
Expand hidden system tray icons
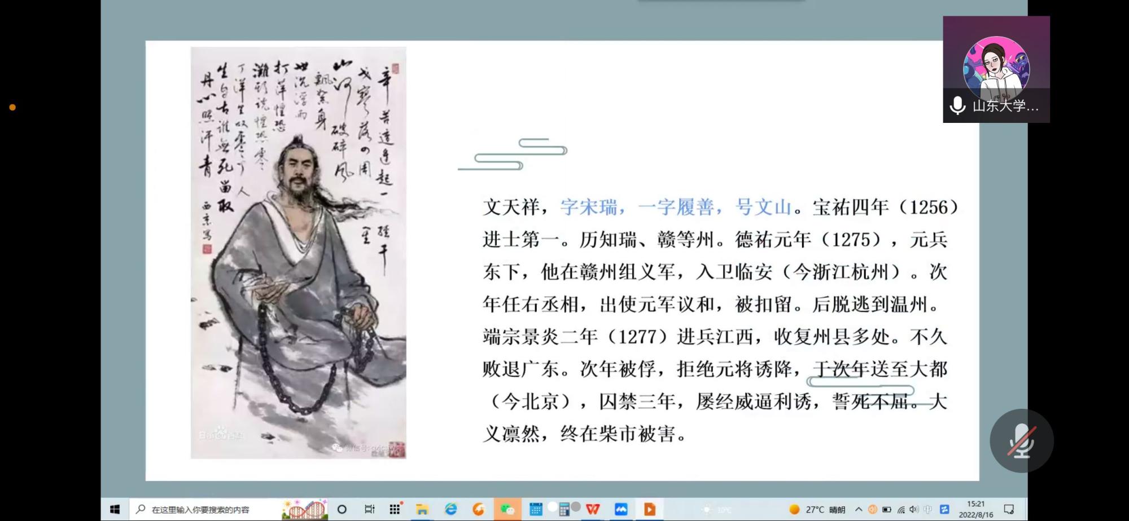859,509
